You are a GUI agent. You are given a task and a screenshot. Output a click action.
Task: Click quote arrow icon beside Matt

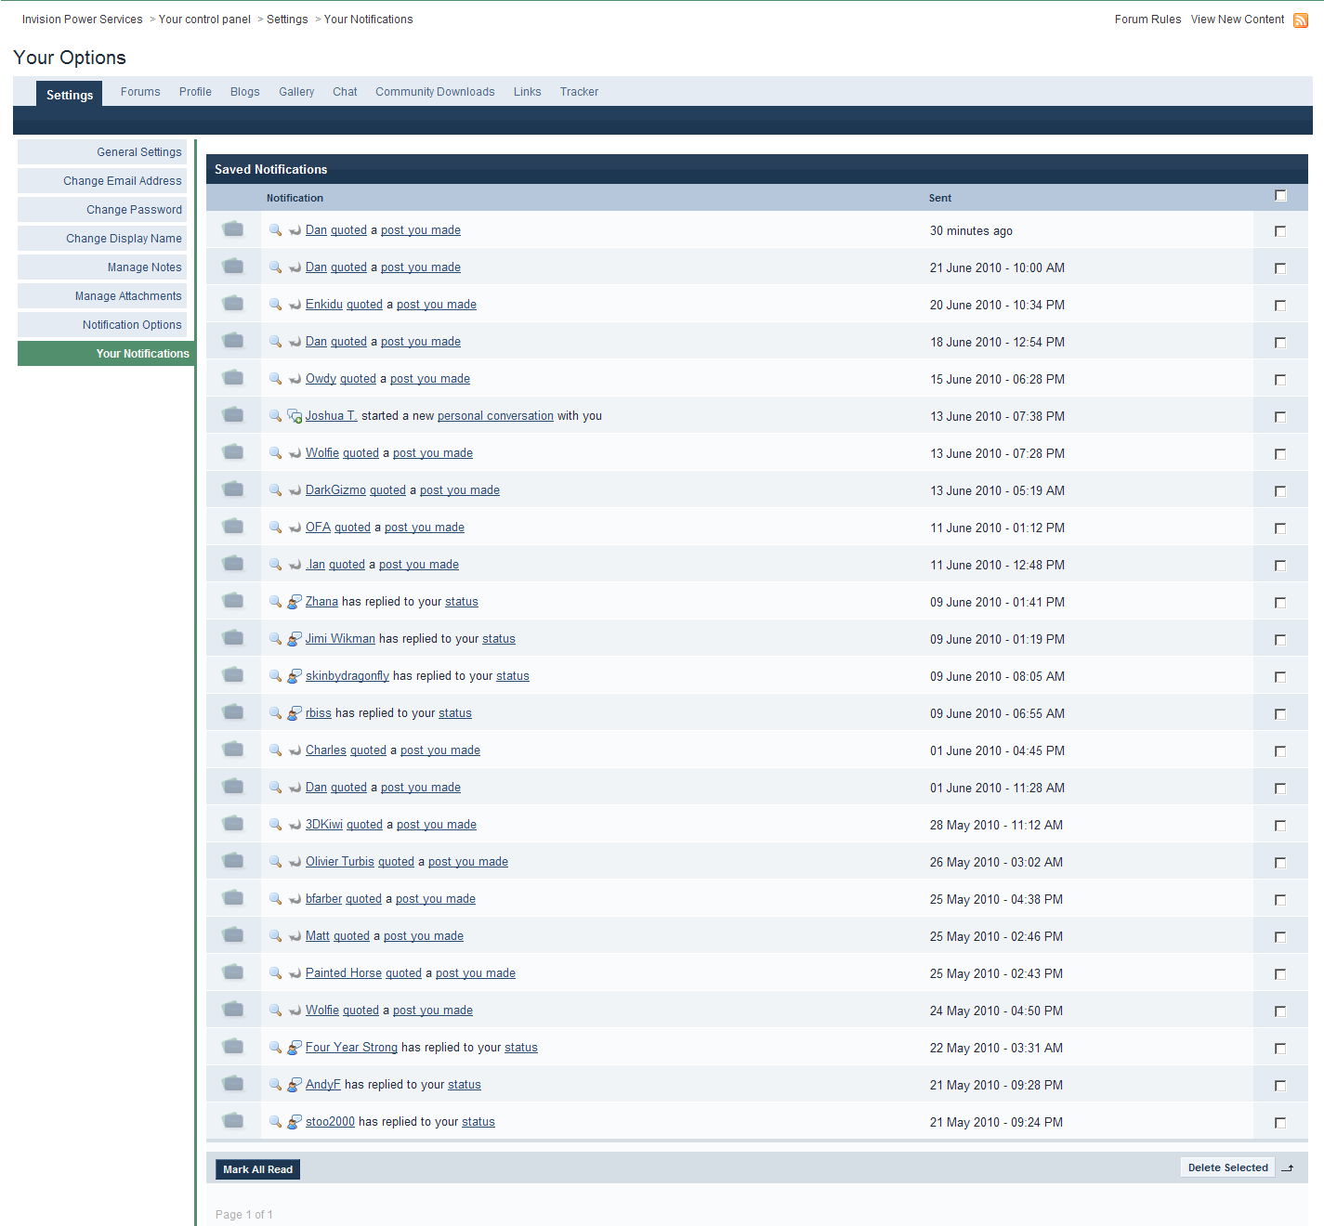[295, 936]
